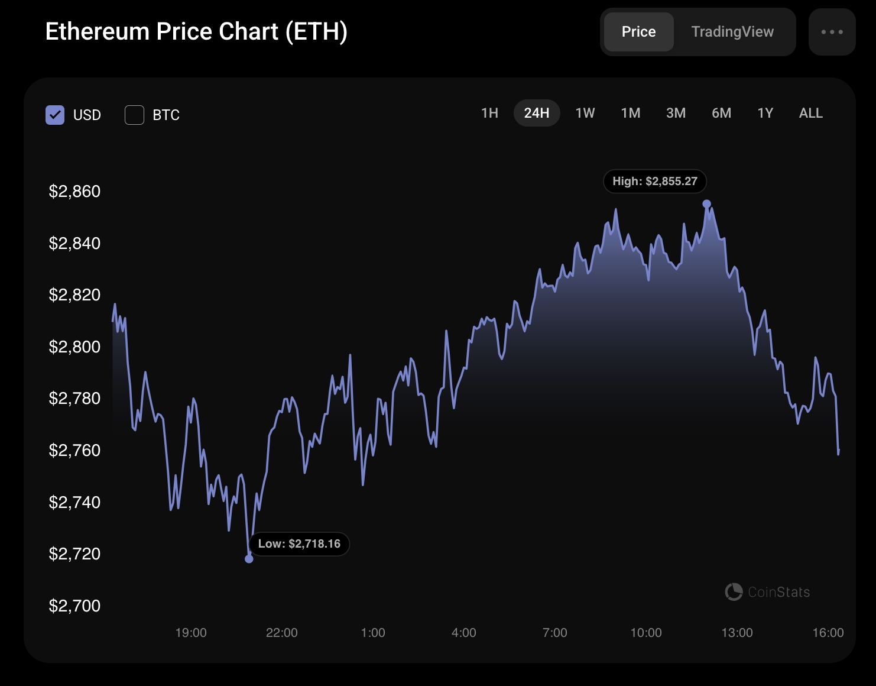Select the Price chart tab
Image resolution: width=876 pixels, height=686 pixels.
(638, 32)
